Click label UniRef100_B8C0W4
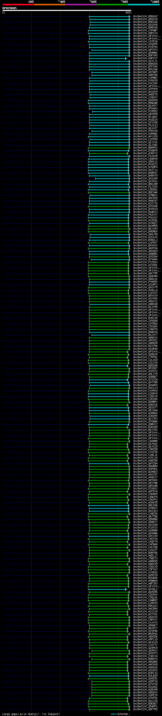The height and width of the screenshot is (716, 162). pyautogui.click(x=145, y=192)
